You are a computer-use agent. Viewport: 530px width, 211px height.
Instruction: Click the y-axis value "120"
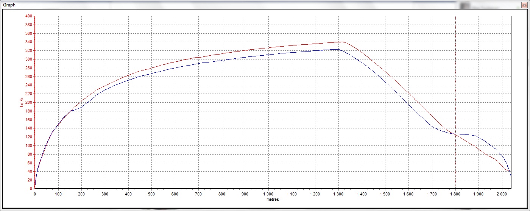pyautogui.click(x=29, y=137)
